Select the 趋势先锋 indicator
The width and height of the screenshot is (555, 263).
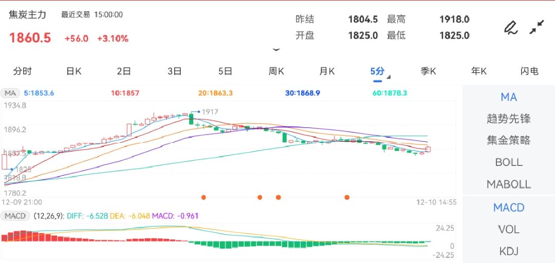[509, 119]
